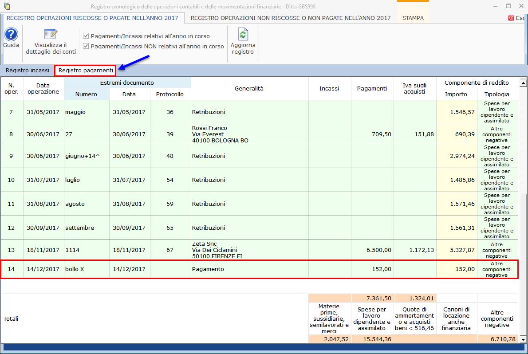The image size is (528, 354).
Task: Open the Guida help icon
Action: 11,34
